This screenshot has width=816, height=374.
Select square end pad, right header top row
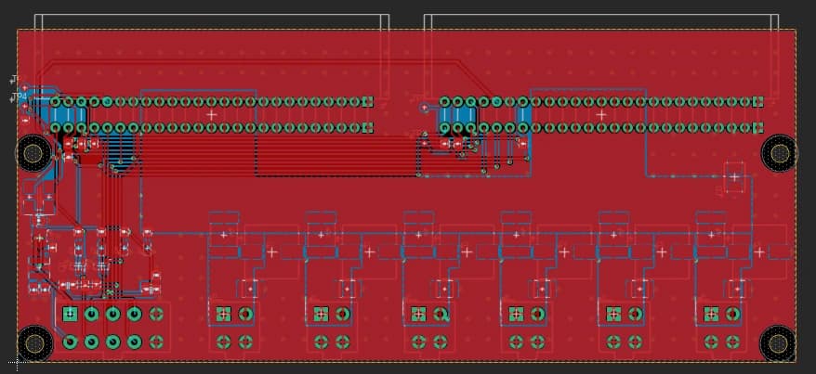757,102
